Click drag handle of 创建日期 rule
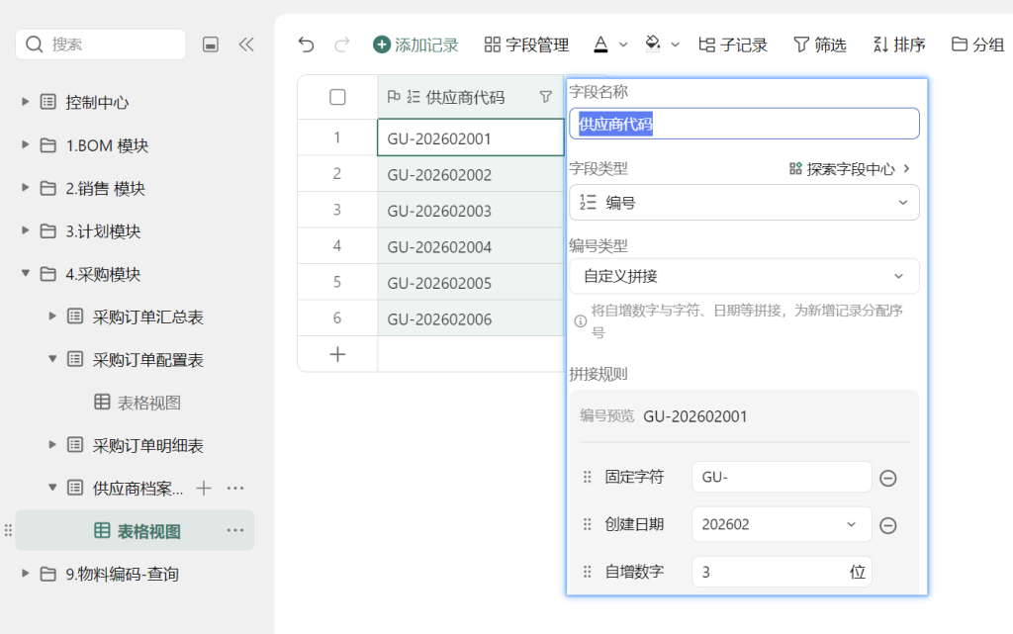 tap(588, 524)
